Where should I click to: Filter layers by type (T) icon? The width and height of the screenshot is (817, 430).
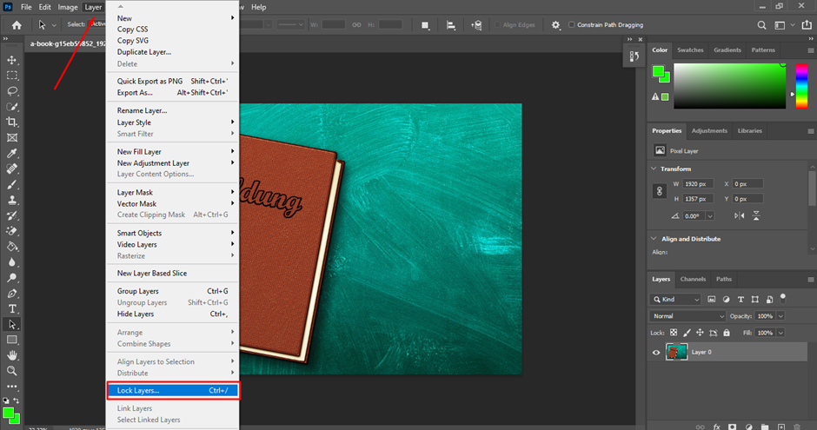pos(741,300)
